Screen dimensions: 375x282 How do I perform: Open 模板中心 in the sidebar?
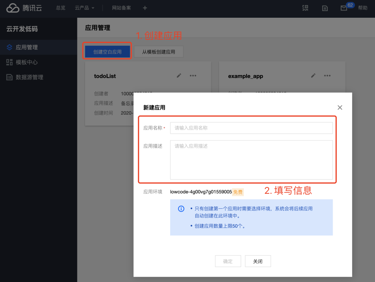coord(39,62)
